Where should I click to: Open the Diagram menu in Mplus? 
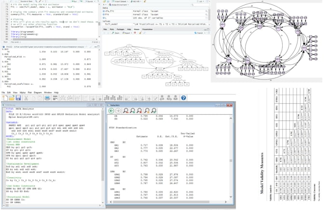(x=38, y=92)
